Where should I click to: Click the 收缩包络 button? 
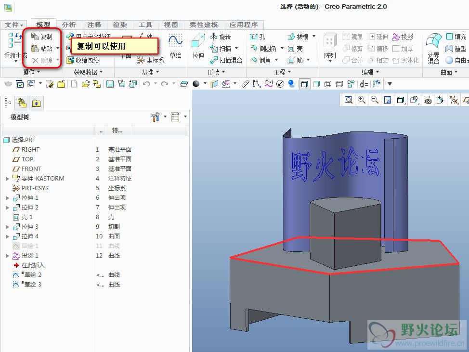tap(83, 60)
